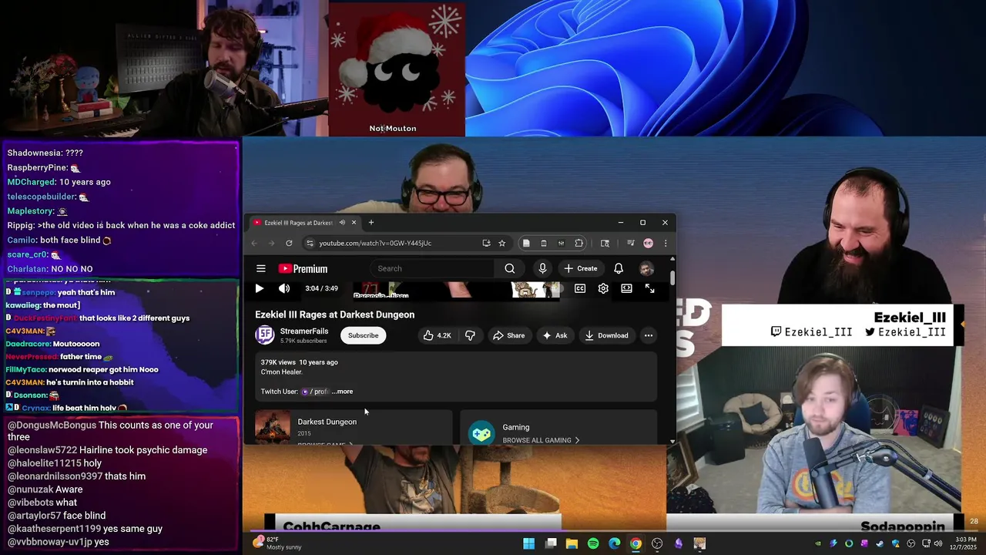Click Browse All Gaming link
Image resolution: width=986 pixels, height=555 pixels.
click(541, 440)
